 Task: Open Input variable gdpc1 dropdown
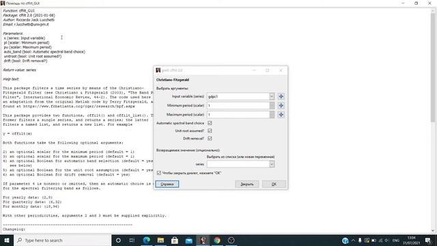[x=272, y=96]
